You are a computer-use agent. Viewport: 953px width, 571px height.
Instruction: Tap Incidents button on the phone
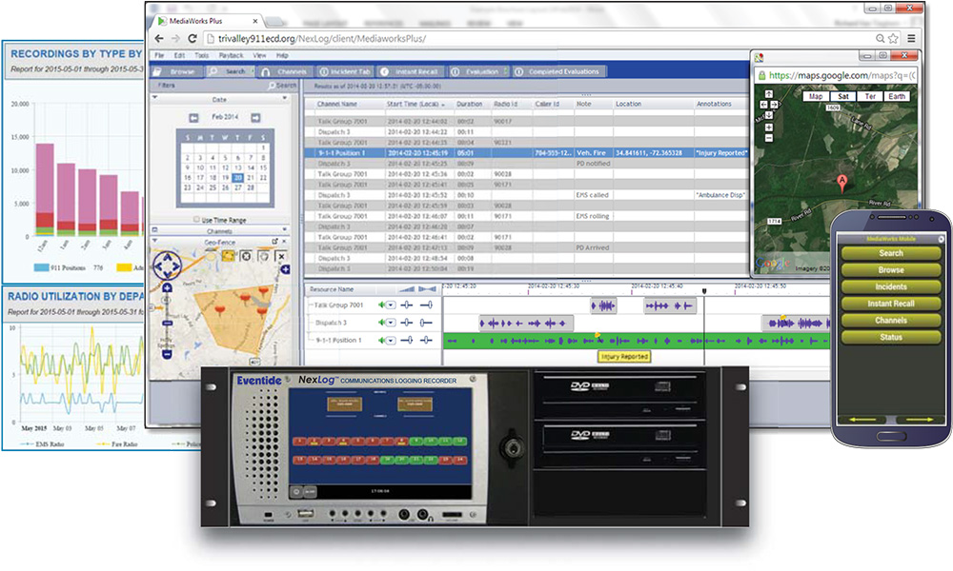891,286
